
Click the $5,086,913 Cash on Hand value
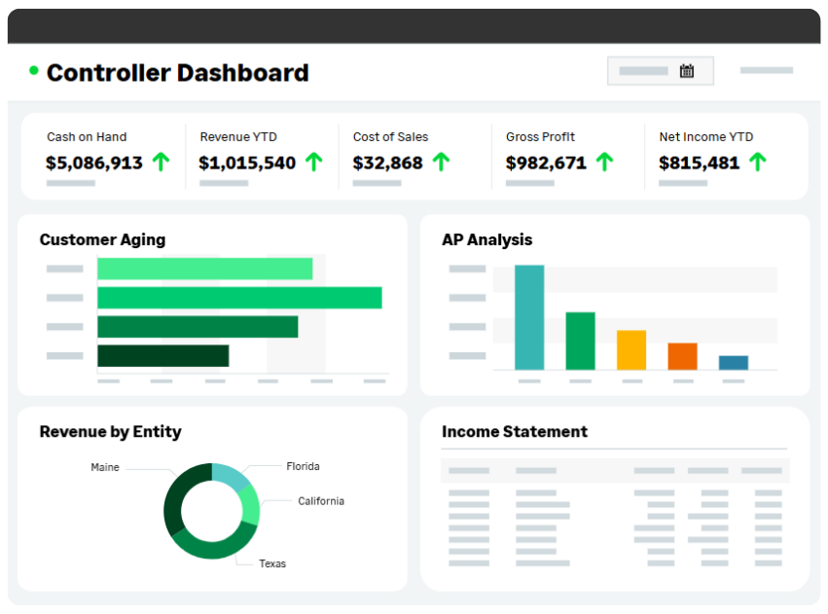tap(94, 163)
